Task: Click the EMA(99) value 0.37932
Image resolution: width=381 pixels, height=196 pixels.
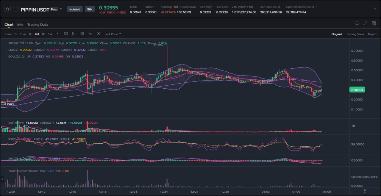Action: tap(80, 50)
